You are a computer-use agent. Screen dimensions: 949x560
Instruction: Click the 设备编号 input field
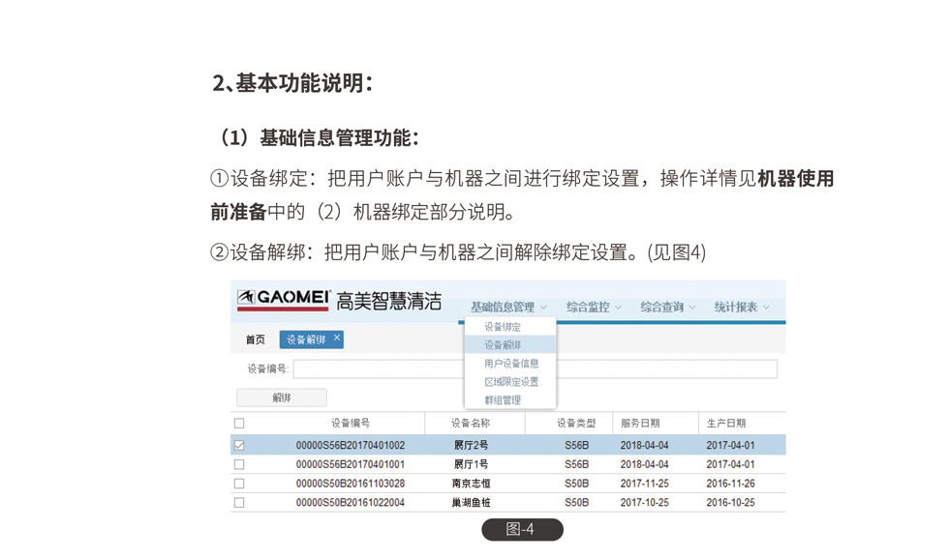378,369
